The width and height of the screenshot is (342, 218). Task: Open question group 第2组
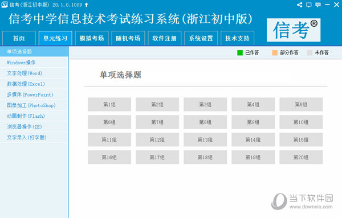pyautogui.click(x=157, y=105)
